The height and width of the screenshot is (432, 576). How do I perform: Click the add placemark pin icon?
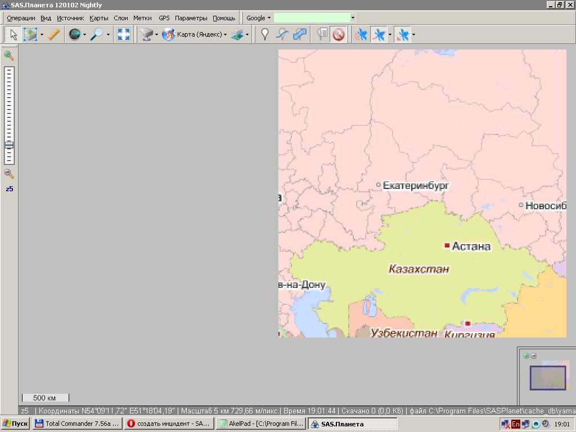point(265,35)
